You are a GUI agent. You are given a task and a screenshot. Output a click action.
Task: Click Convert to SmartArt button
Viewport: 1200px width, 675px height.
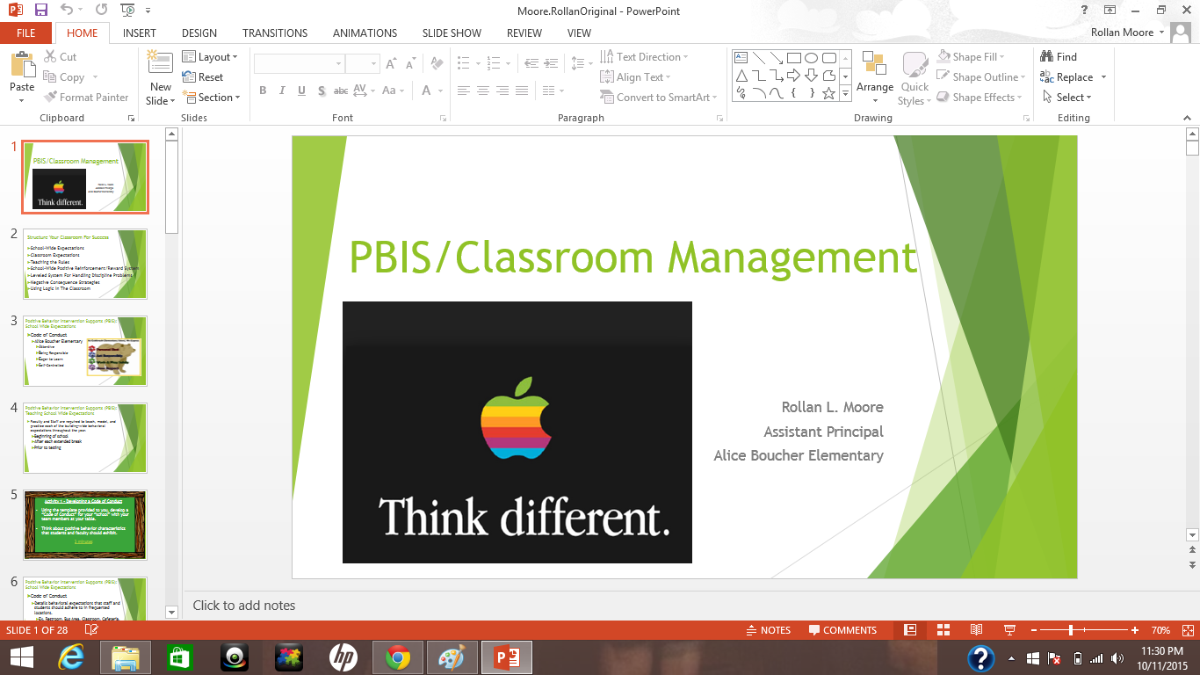(x=659, y=98)
